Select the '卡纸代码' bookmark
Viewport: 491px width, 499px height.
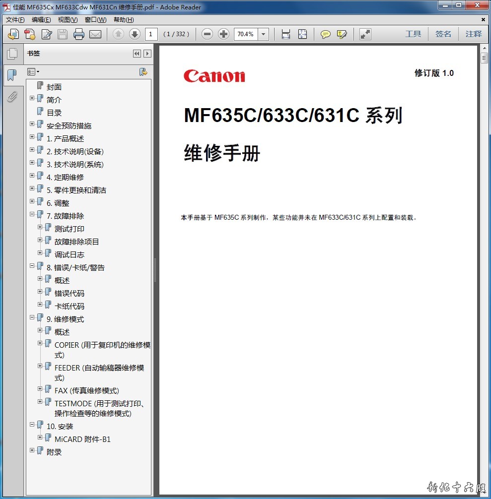coord(69,306)
